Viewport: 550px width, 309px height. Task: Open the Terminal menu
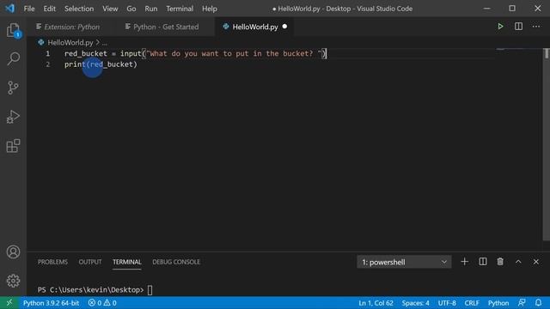(x=180, y=9)
